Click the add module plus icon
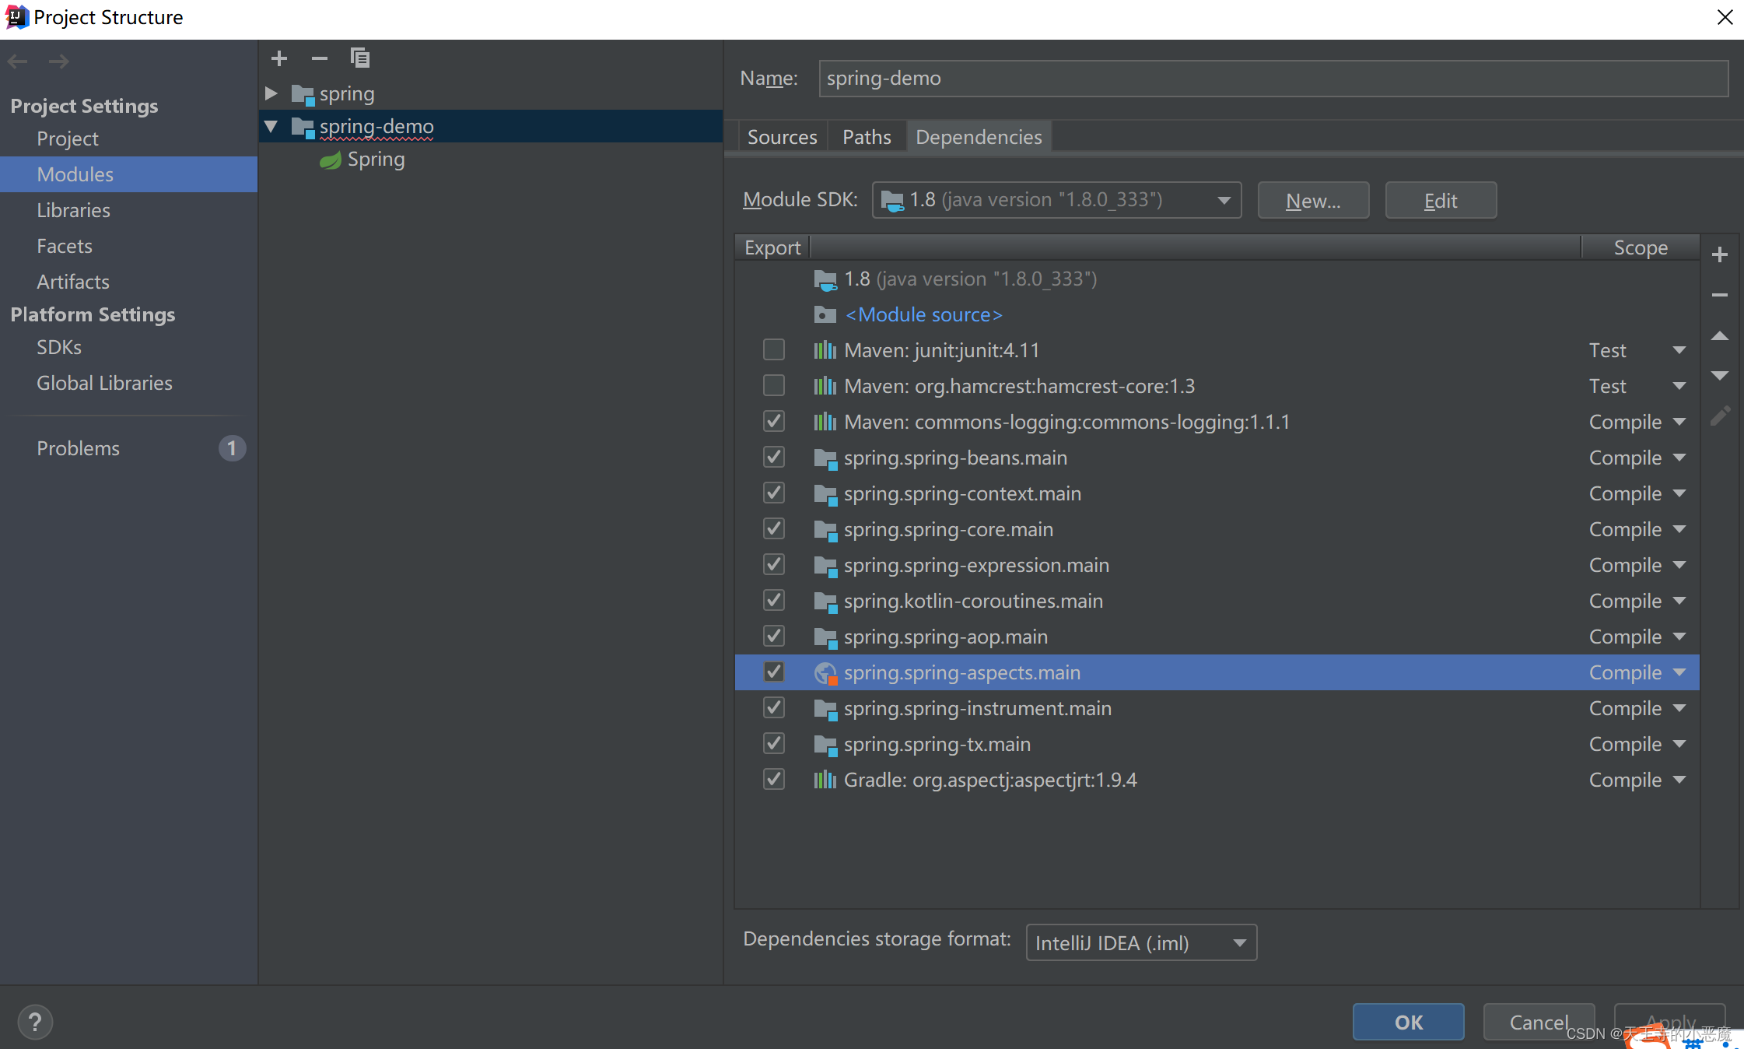1744x1049 pixels. (x=279, y=58)
